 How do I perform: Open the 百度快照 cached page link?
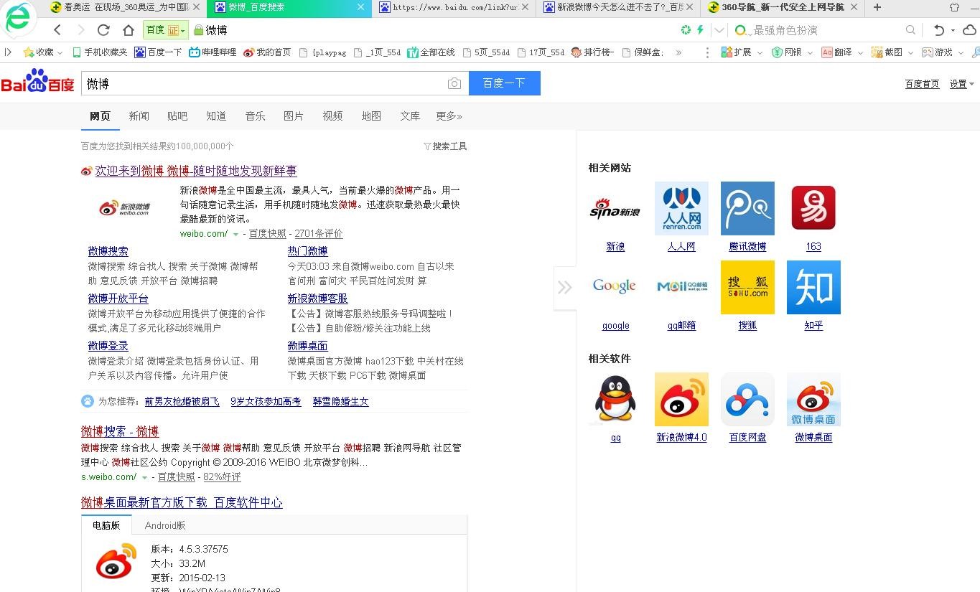tap(267, 233)
